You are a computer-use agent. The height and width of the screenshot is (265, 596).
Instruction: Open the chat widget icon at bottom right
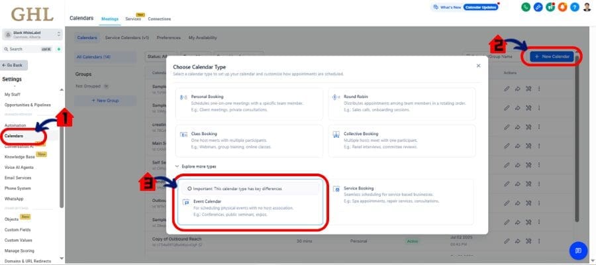click(578, 250)
